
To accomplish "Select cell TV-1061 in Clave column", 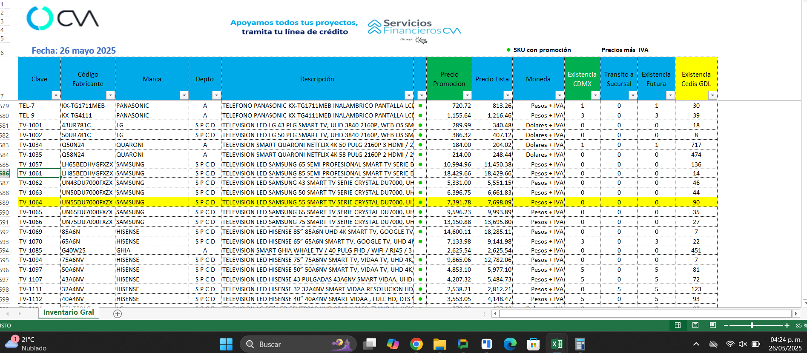I will [39, 173].
